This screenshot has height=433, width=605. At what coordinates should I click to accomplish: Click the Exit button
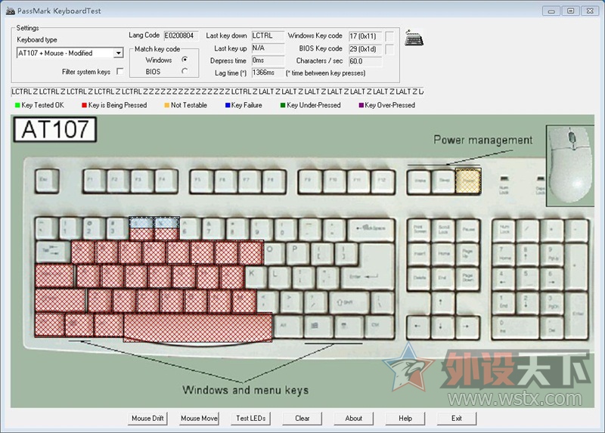coord(457,419)
